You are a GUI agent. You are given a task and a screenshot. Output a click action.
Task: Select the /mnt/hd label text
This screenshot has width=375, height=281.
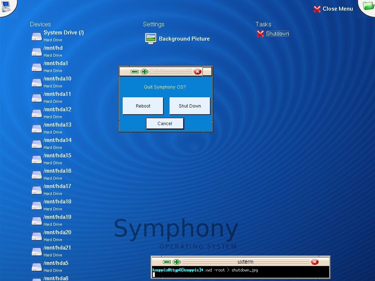pos(53,48)
